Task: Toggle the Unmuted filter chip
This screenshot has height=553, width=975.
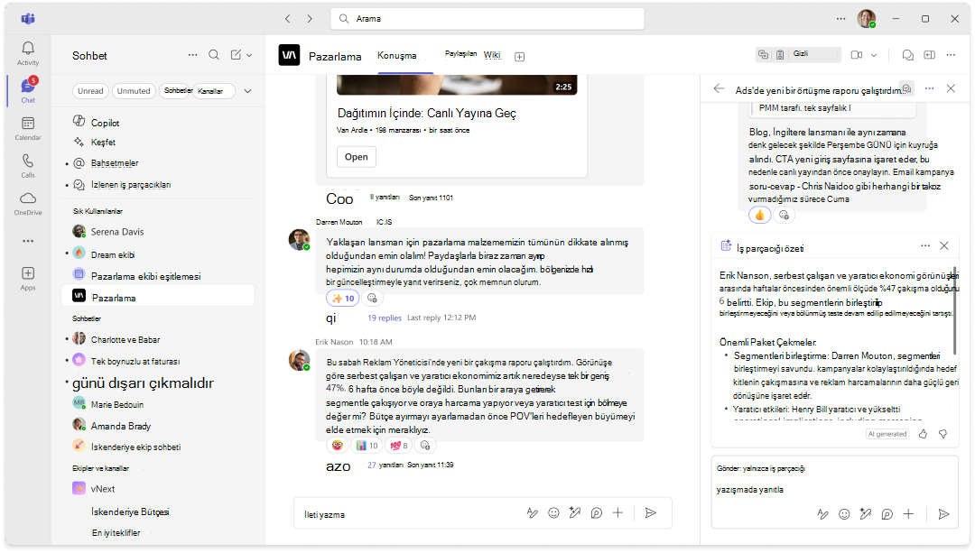Action: 134,91
